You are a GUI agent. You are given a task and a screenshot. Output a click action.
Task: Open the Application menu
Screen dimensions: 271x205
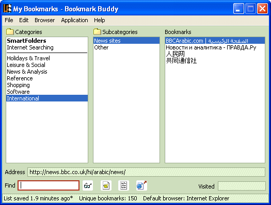(x=74, y=20)
